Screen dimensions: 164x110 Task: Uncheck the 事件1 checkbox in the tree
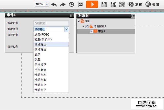(x=91, y=31)
